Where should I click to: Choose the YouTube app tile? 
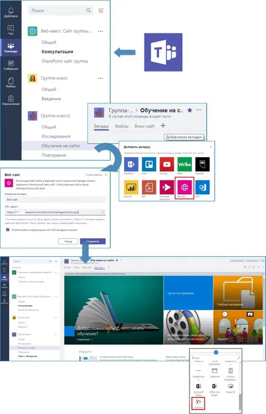point(167,165)
